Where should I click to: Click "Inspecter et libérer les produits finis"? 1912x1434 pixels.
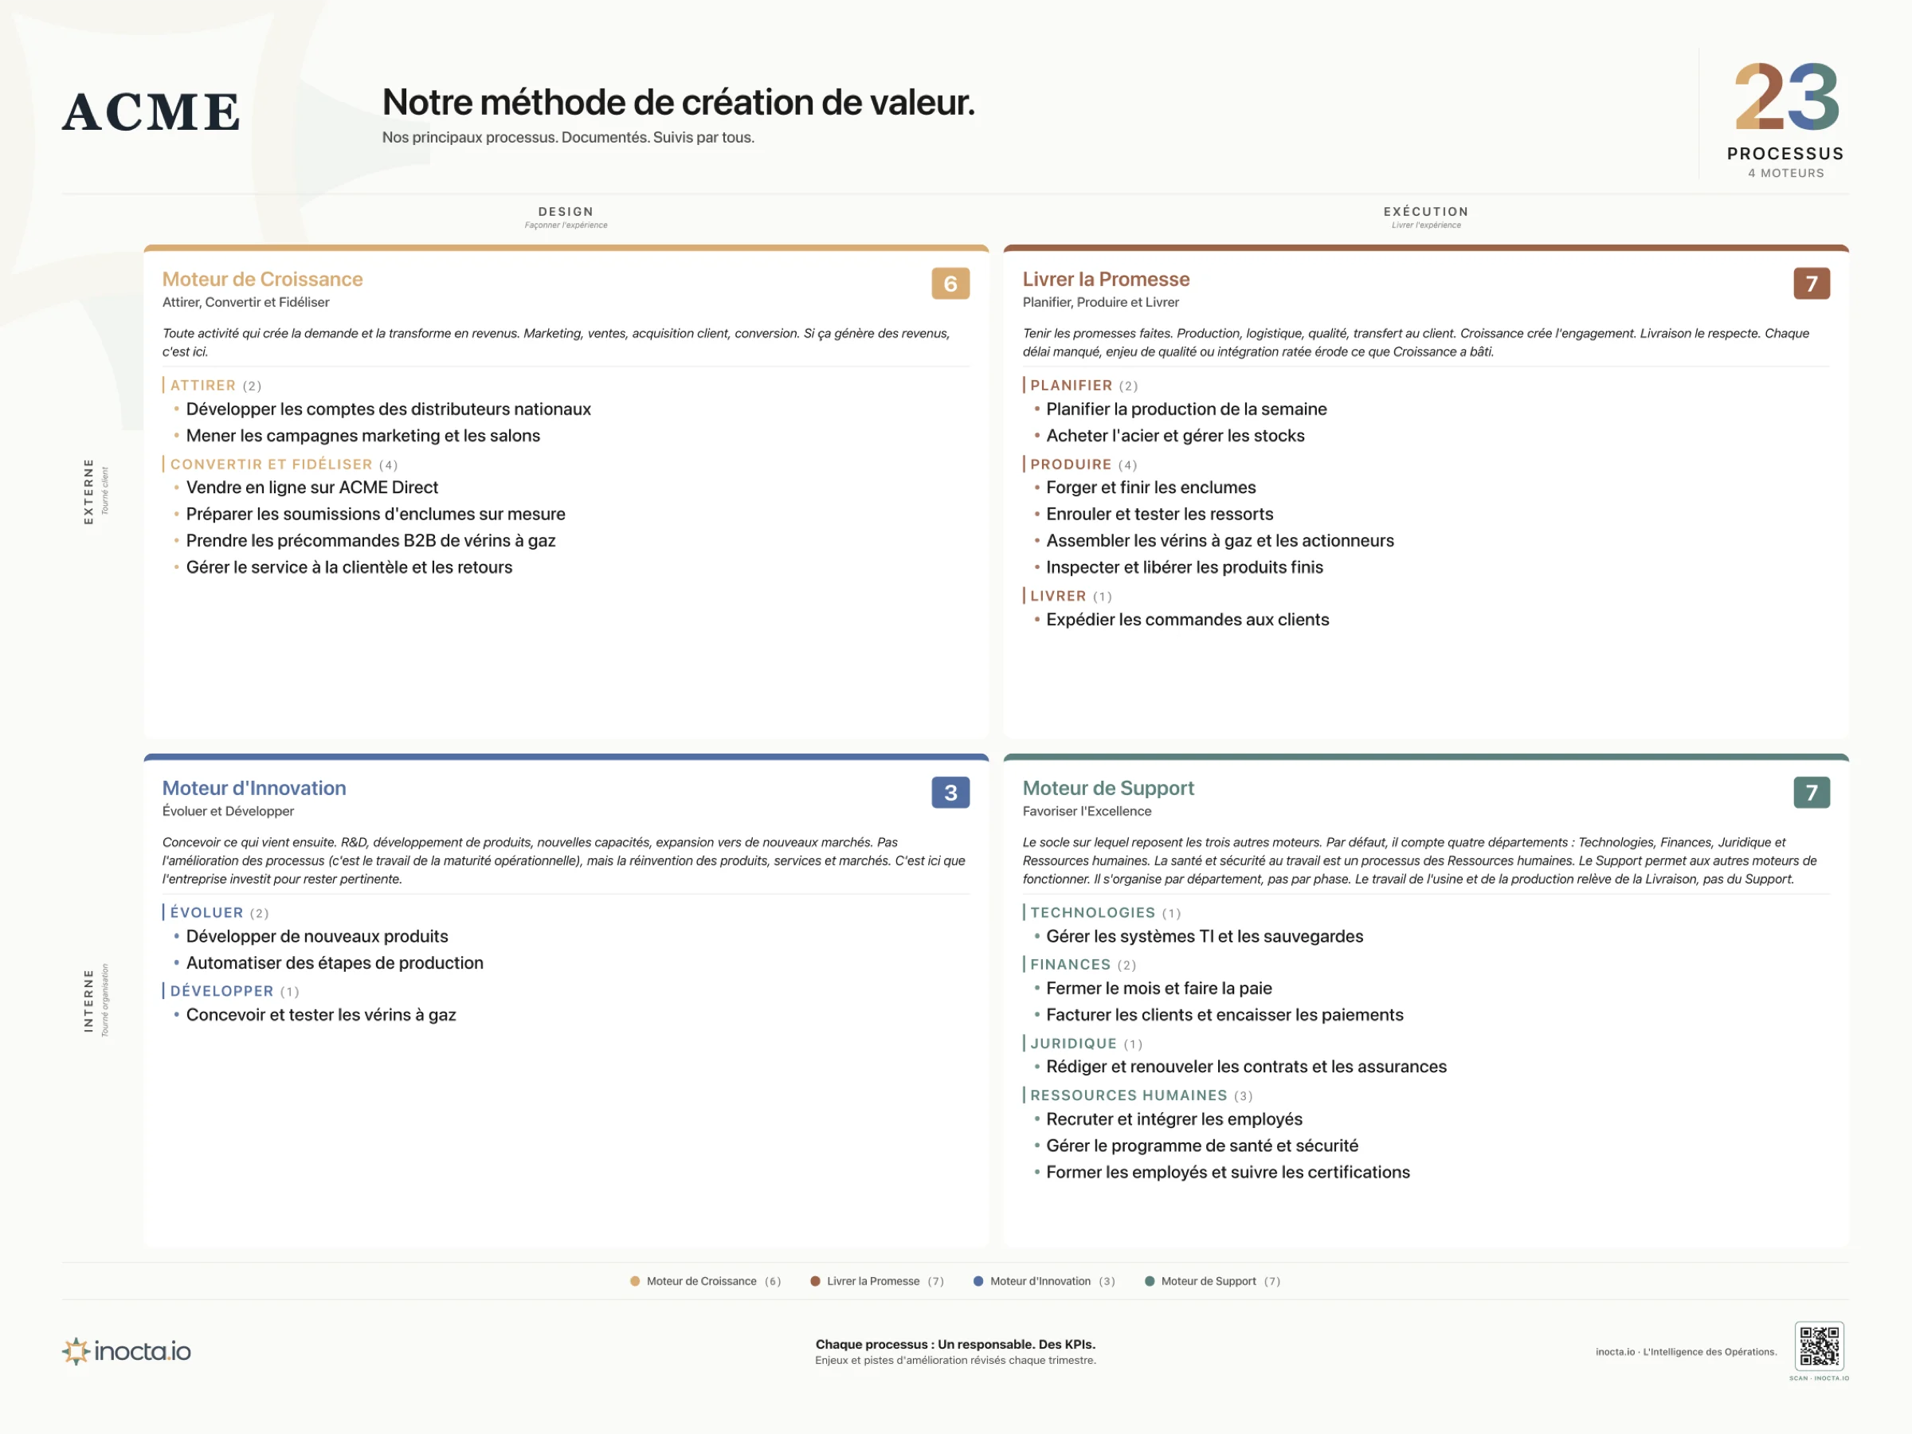tap(1184, 567)
